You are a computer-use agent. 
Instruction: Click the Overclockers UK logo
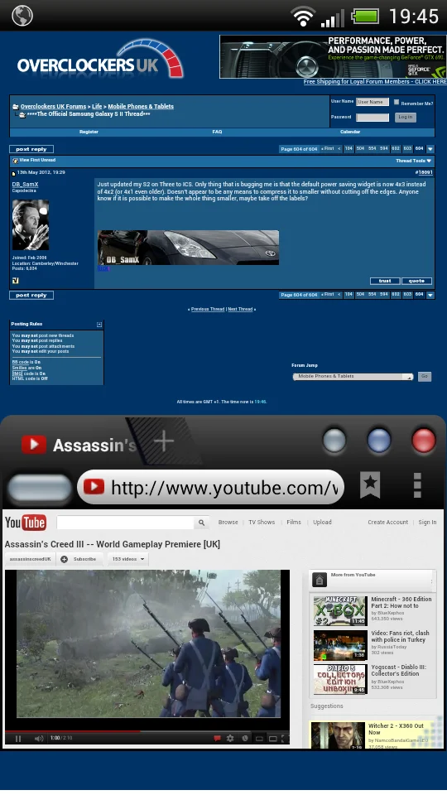click(100, 60)
